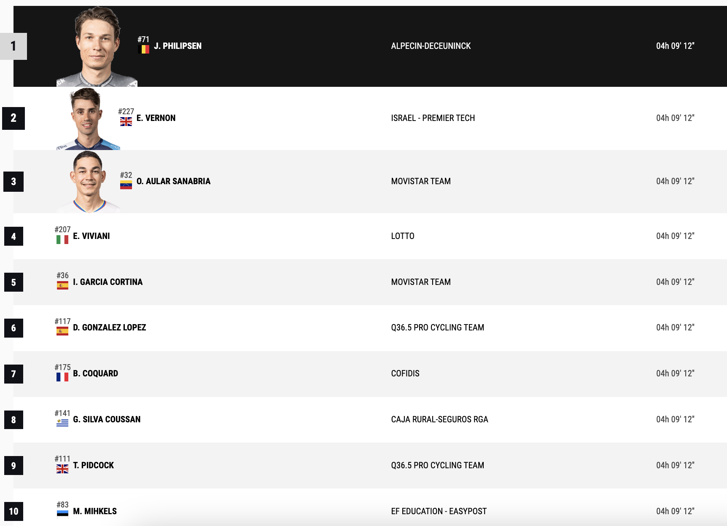727x526 pixels.
Task: Open E. Vernon's rider portrait
Action: (88, 119)
